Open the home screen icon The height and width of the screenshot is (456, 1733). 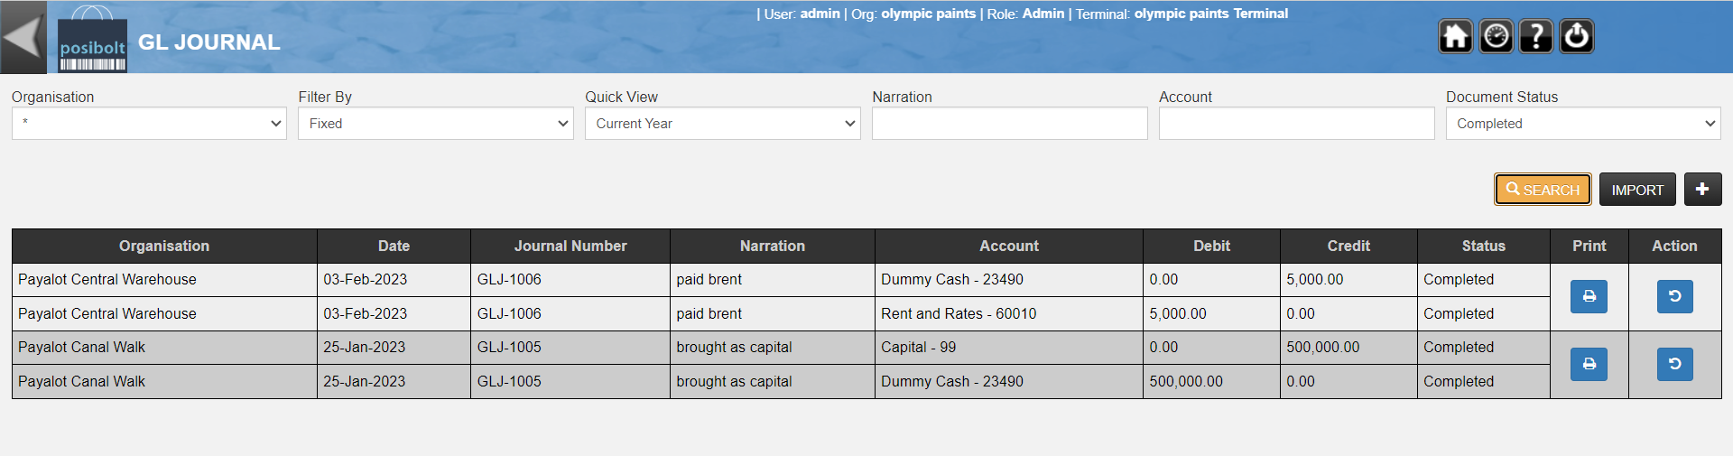[1455, 36]
